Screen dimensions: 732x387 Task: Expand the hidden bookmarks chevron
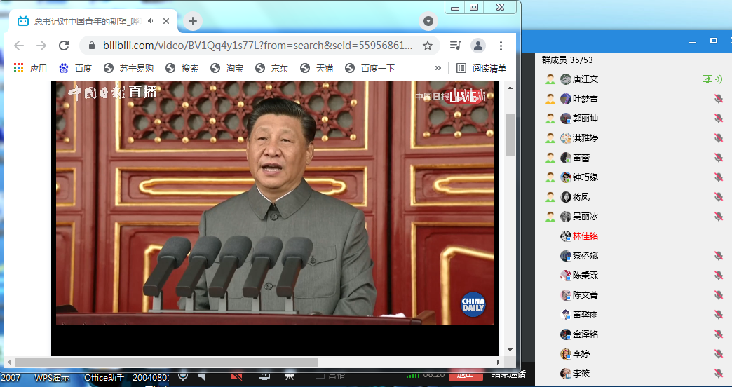[x=438, y=68]
